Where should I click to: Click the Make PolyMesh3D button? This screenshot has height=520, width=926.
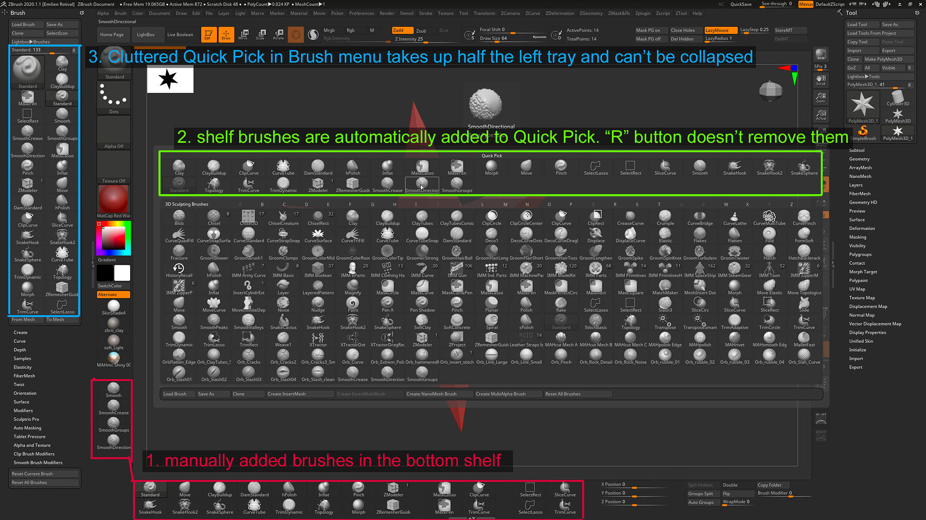point(888,59)
